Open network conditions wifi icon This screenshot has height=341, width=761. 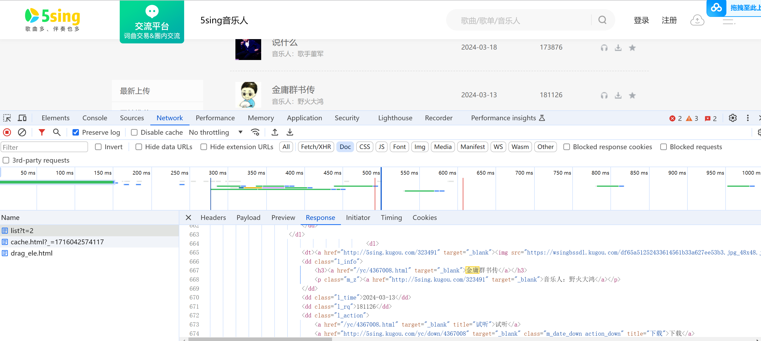[x=255, y=132]
